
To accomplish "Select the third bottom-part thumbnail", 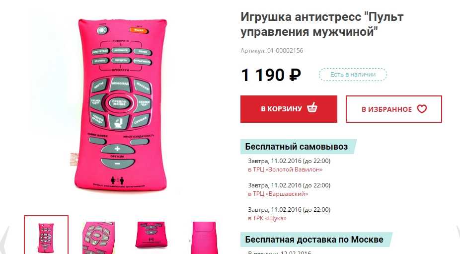I will pyautogui.click(x=151, y=235).
